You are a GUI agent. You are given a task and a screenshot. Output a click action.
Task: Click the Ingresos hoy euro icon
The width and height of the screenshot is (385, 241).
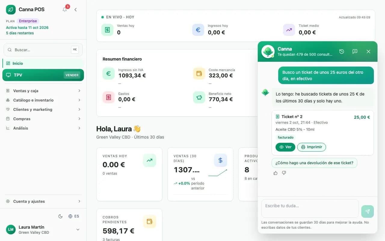[198, 30]
